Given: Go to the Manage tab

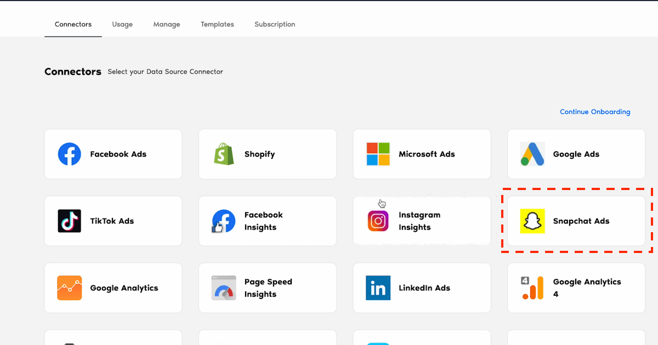Looking at the screenshot, I should pyautogui.click(x=167, y=25).
